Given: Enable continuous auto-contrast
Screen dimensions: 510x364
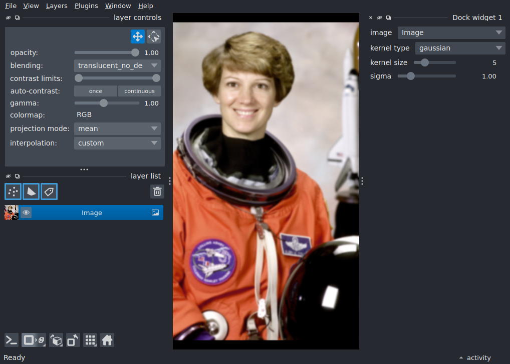Looking at the screenshot, I should pyautogui.click(x=139, y=91).
